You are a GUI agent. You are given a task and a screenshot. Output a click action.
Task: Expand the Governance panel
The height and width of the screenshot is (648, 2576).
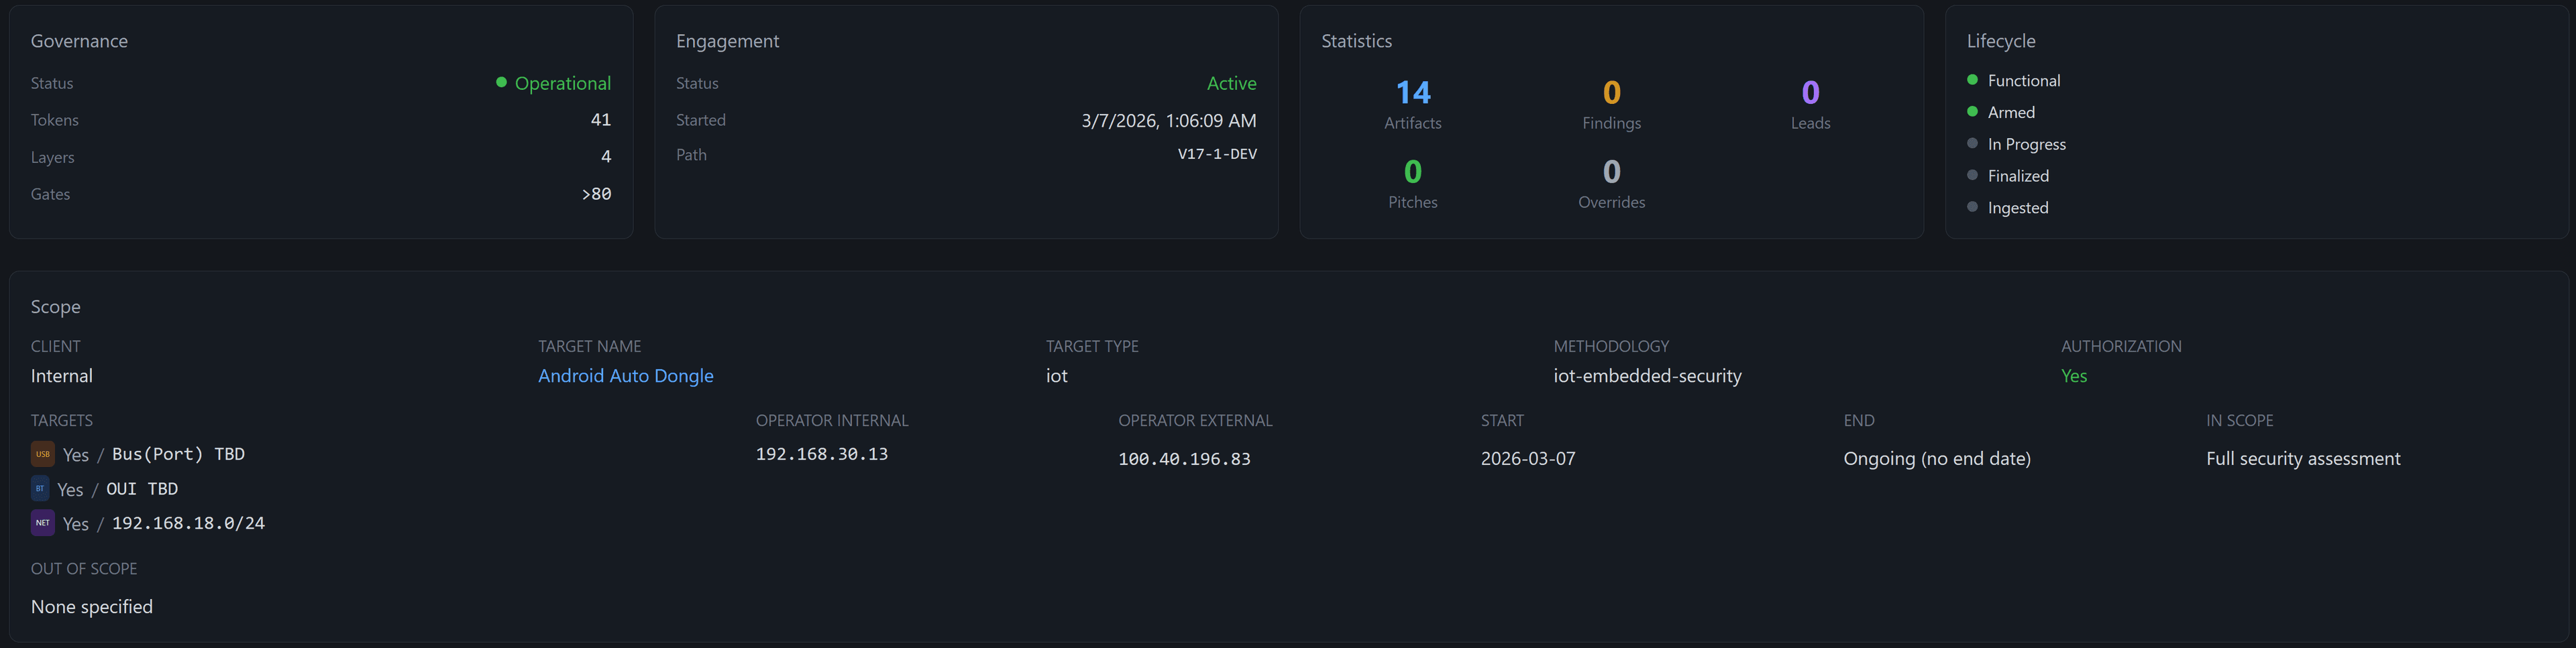pos(79,41)
